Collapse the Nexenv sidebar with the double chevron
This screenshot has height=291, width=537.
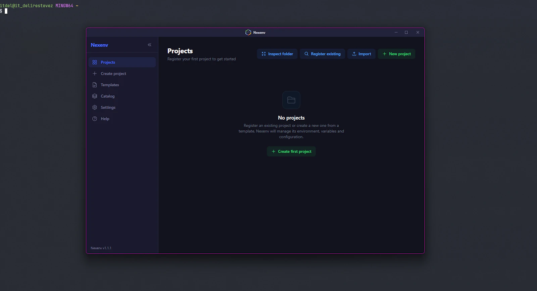(x=149, y=45)
